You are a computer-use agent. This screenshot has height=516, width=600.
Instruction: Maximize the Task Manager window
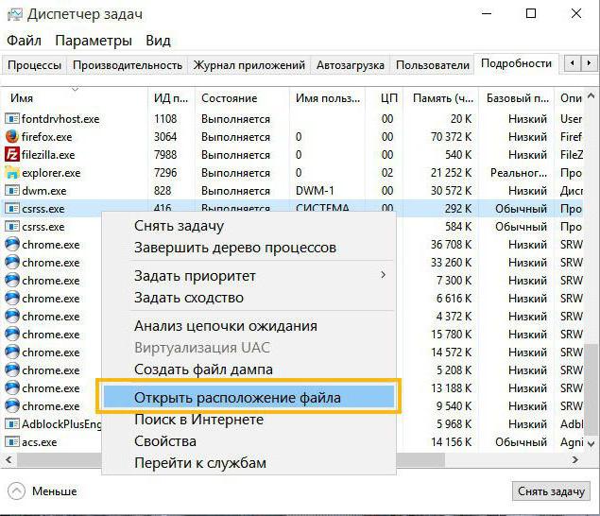[531, 14]
